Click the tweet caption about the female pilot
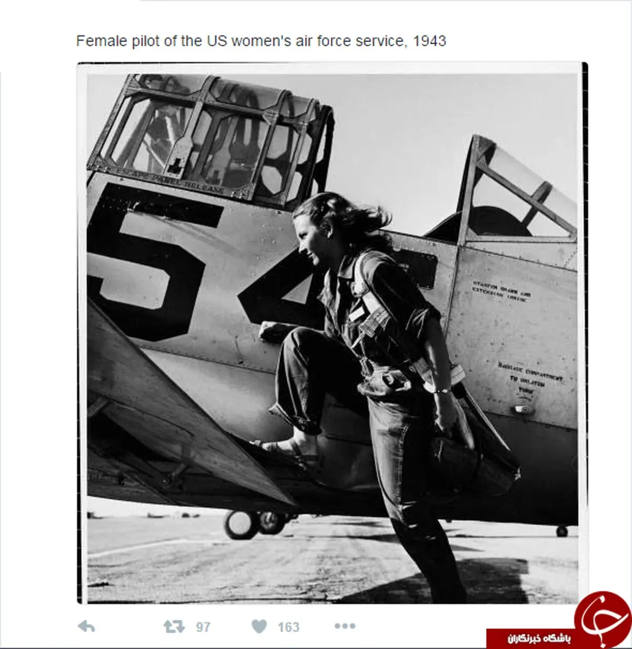Screen dimensions: 632x649 click(261, 41)
